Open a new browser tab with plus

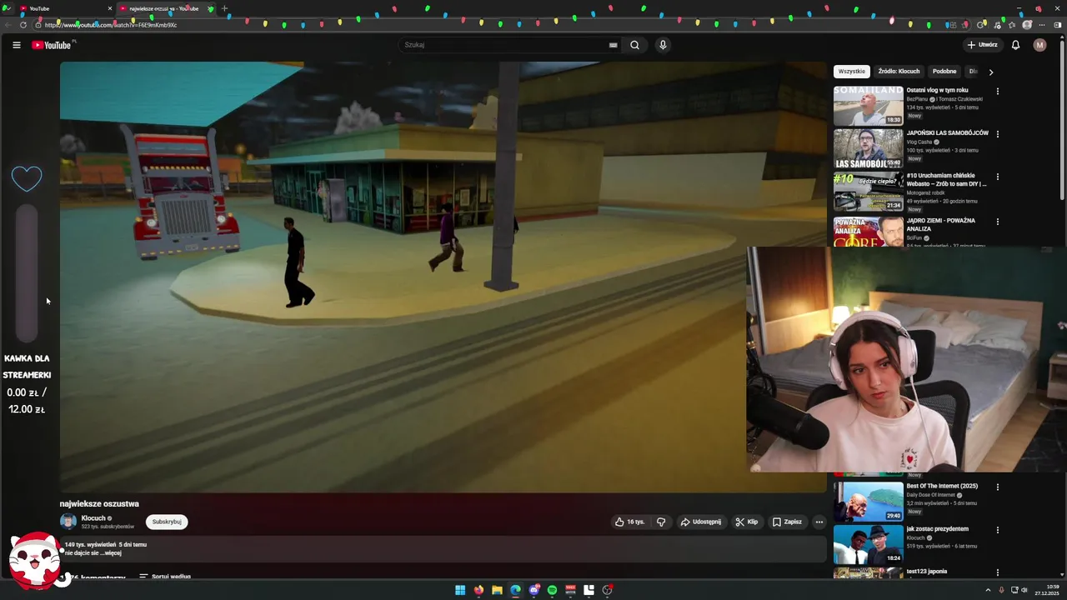224,8
